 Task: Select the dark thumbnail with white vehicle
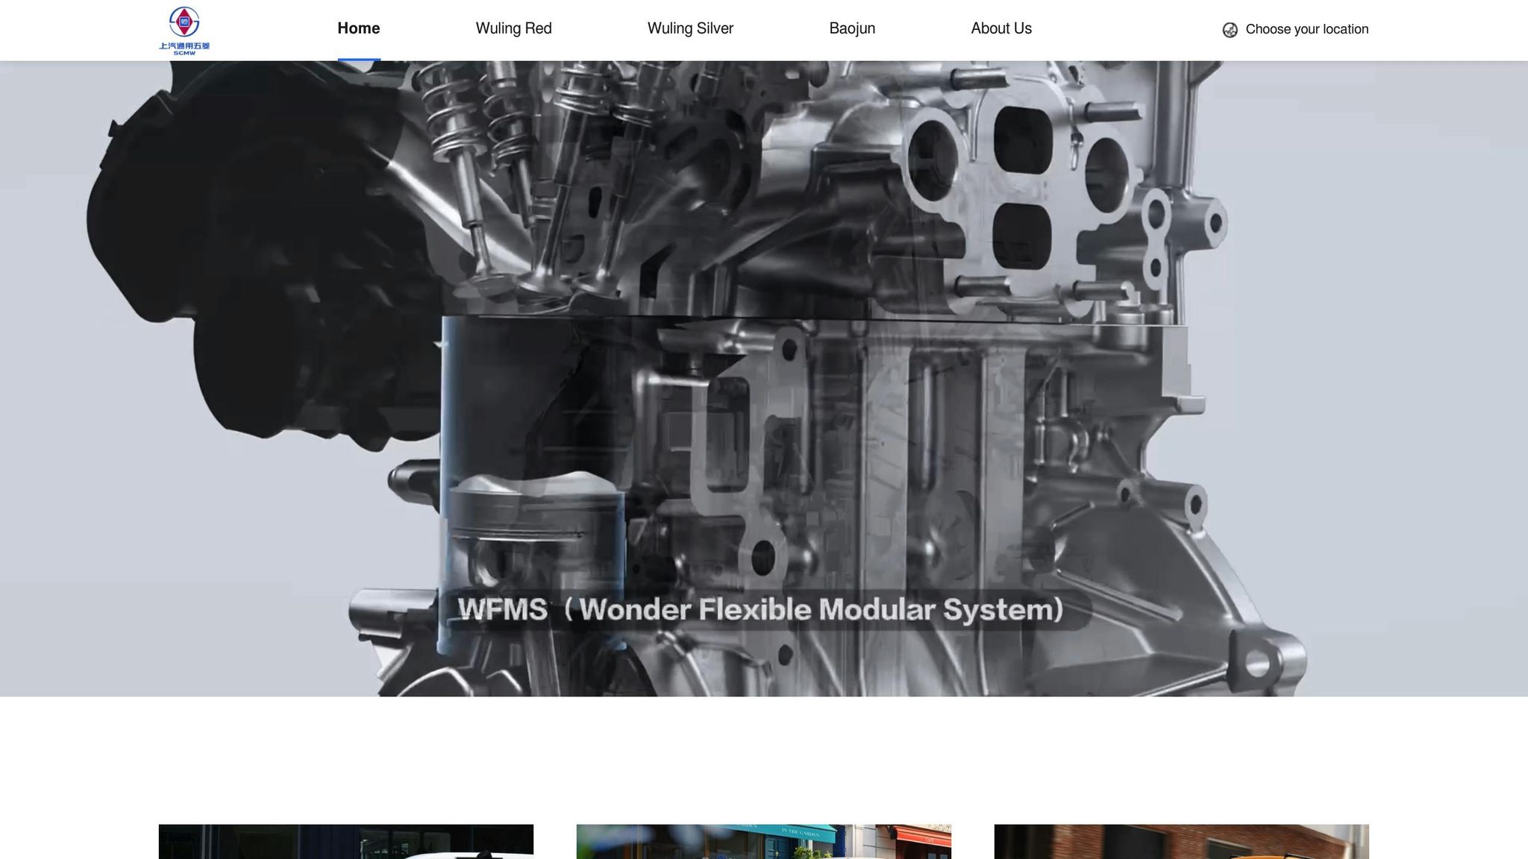coord(345,842)
